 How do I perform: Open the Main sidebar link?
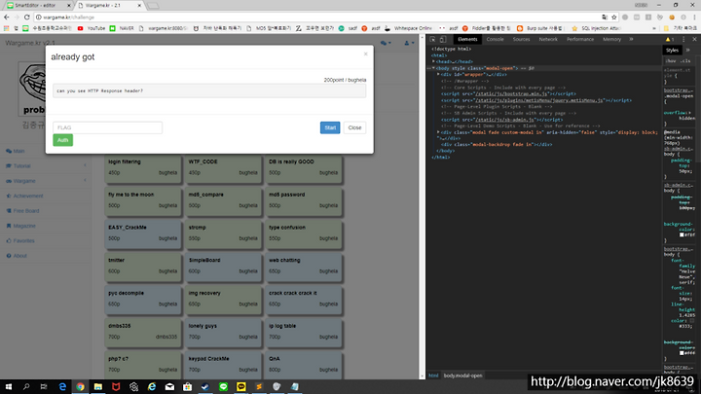coord(16,151)
